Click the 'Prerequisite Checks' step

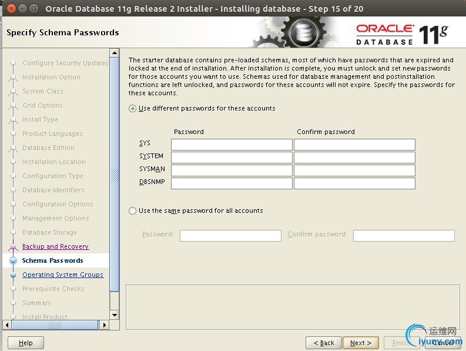53,289
